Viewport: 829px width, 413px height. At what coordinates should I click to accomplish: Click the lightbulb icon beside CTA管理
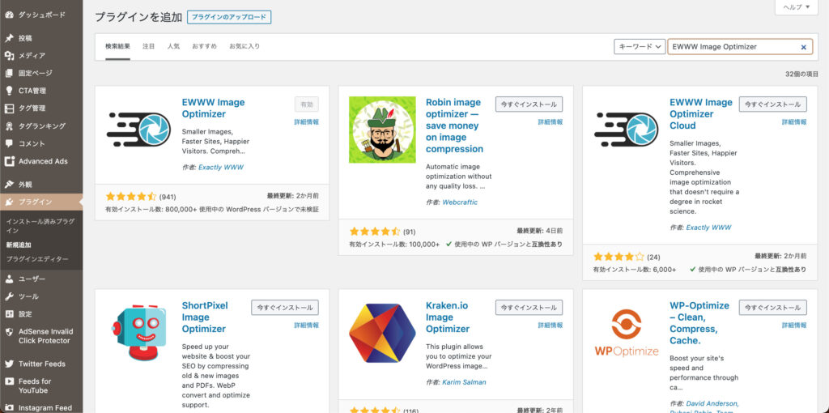pyautogui.click(x=8, y=91)
